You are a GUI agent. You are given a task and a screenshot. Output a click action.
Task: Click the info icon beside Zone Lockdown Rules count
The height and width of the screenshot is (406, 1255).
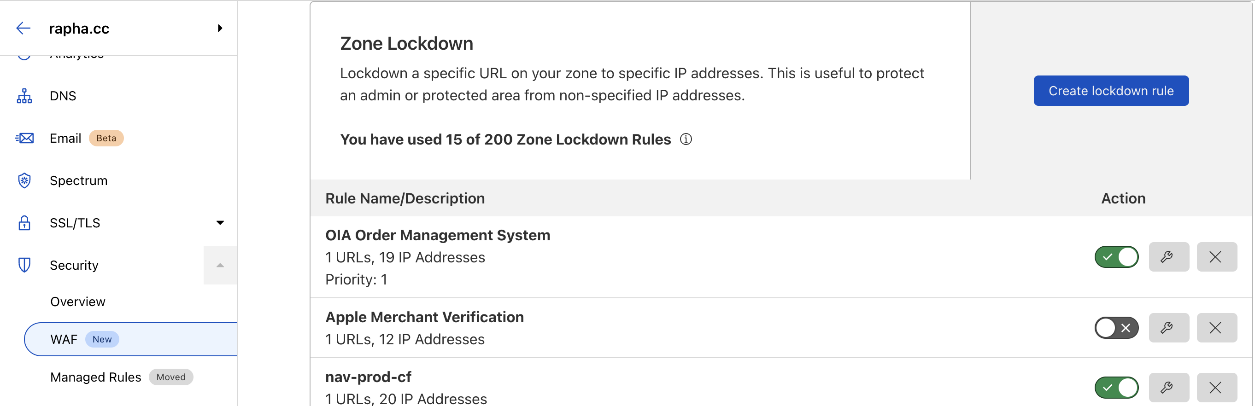tap(686, 140)
